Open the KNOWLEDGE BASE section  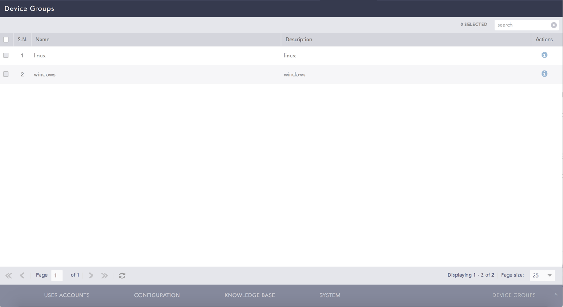pyautogui.click(x=249, y=295)
